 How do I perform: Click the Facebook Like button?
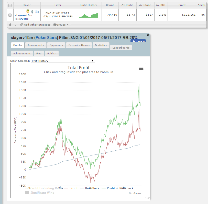138,41
